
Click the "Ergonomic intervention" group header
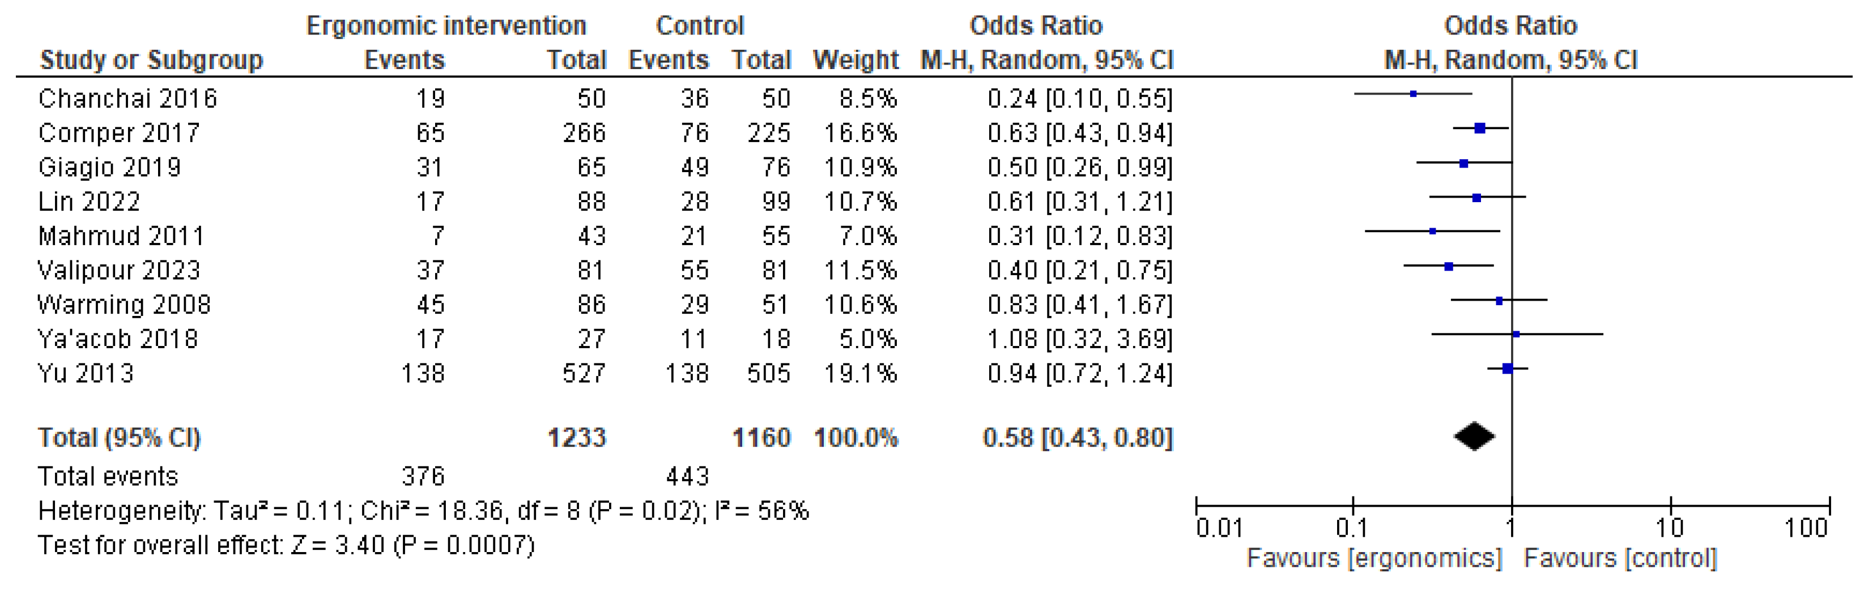tap(446, 25)
